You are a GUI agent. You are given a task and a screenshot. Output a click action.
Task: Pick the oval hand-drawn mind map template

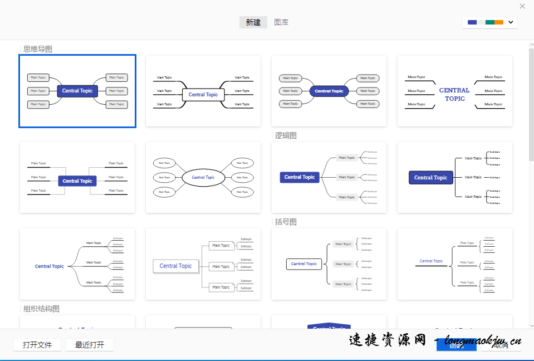[x=203, y=177]
